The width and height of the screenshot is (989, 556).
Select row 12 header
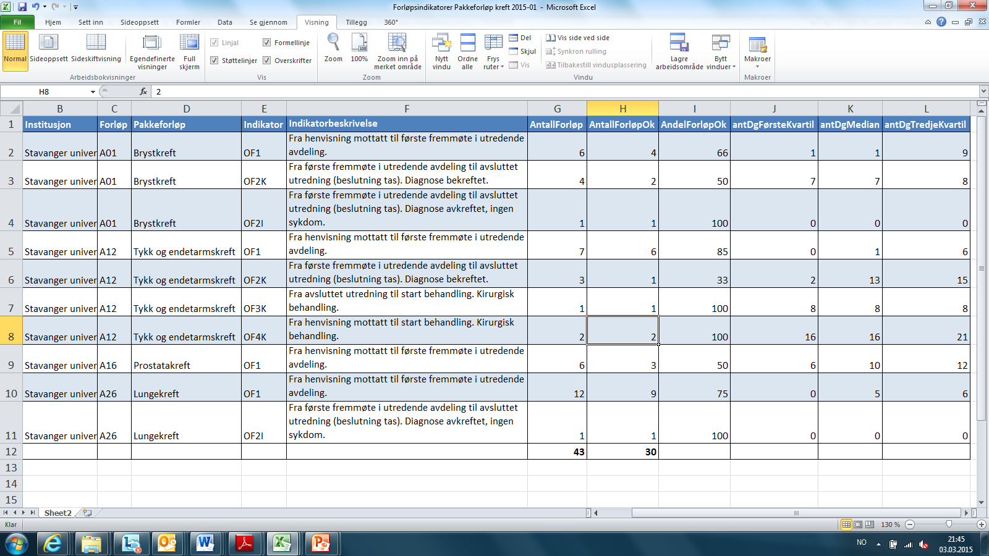point(11,452)
